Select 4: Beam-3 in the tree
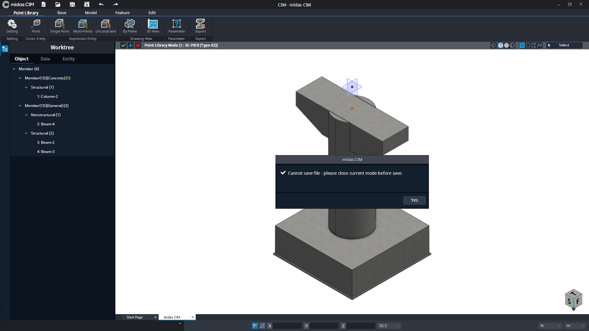589x331 pixels. tap(46, 152)
